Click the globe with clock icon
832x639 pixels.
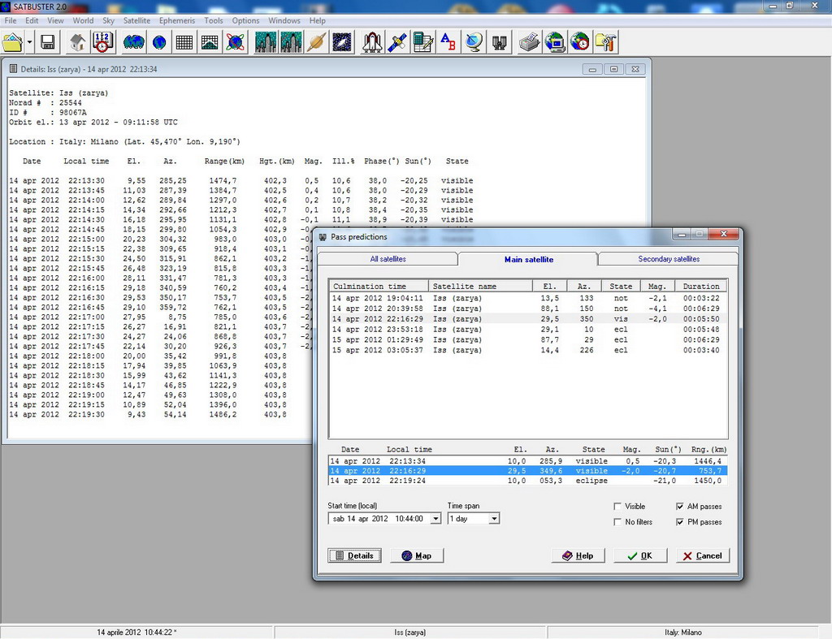[x=580, y=42]
